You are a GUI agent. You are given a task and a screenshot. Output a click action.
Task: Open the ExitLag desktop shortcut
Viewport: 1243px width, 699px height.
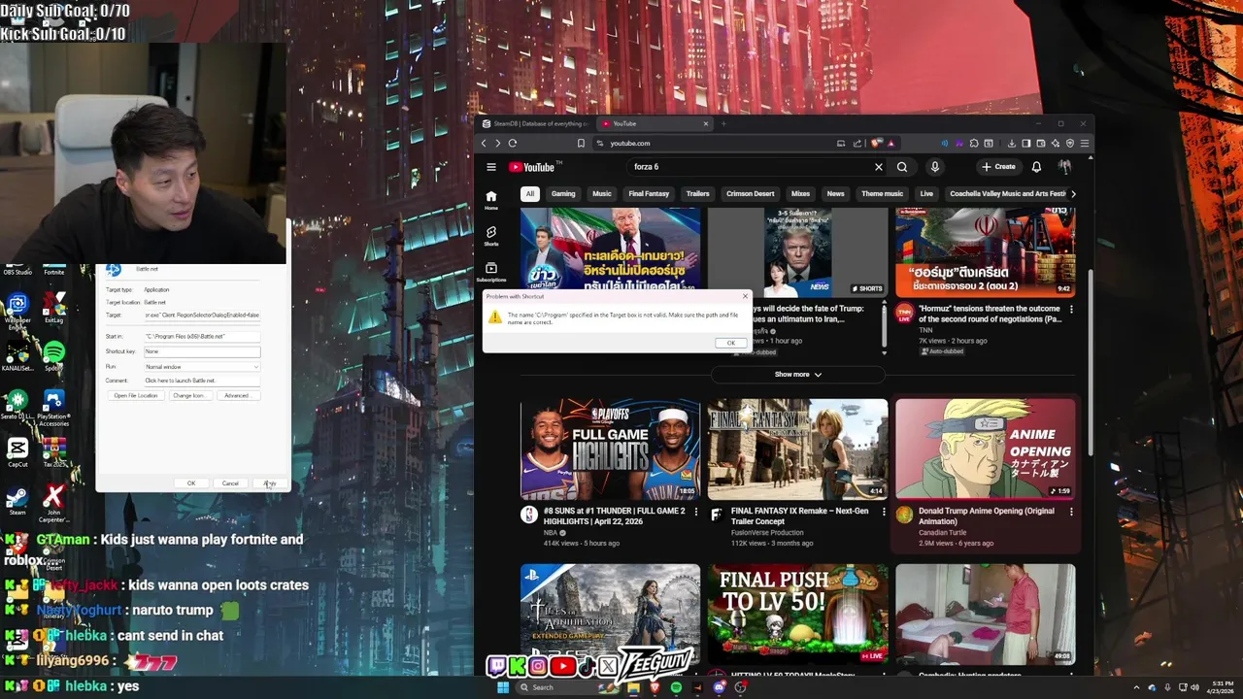53,308
